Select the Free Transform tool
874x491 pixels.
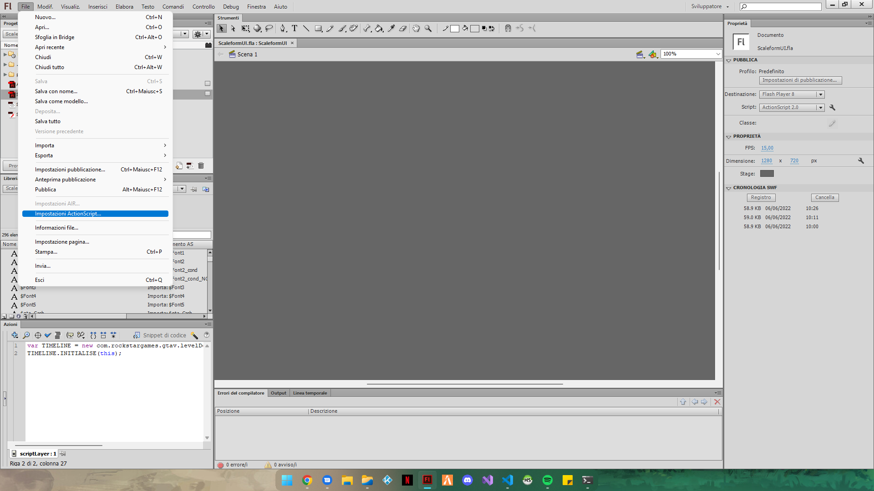(245, 29)
